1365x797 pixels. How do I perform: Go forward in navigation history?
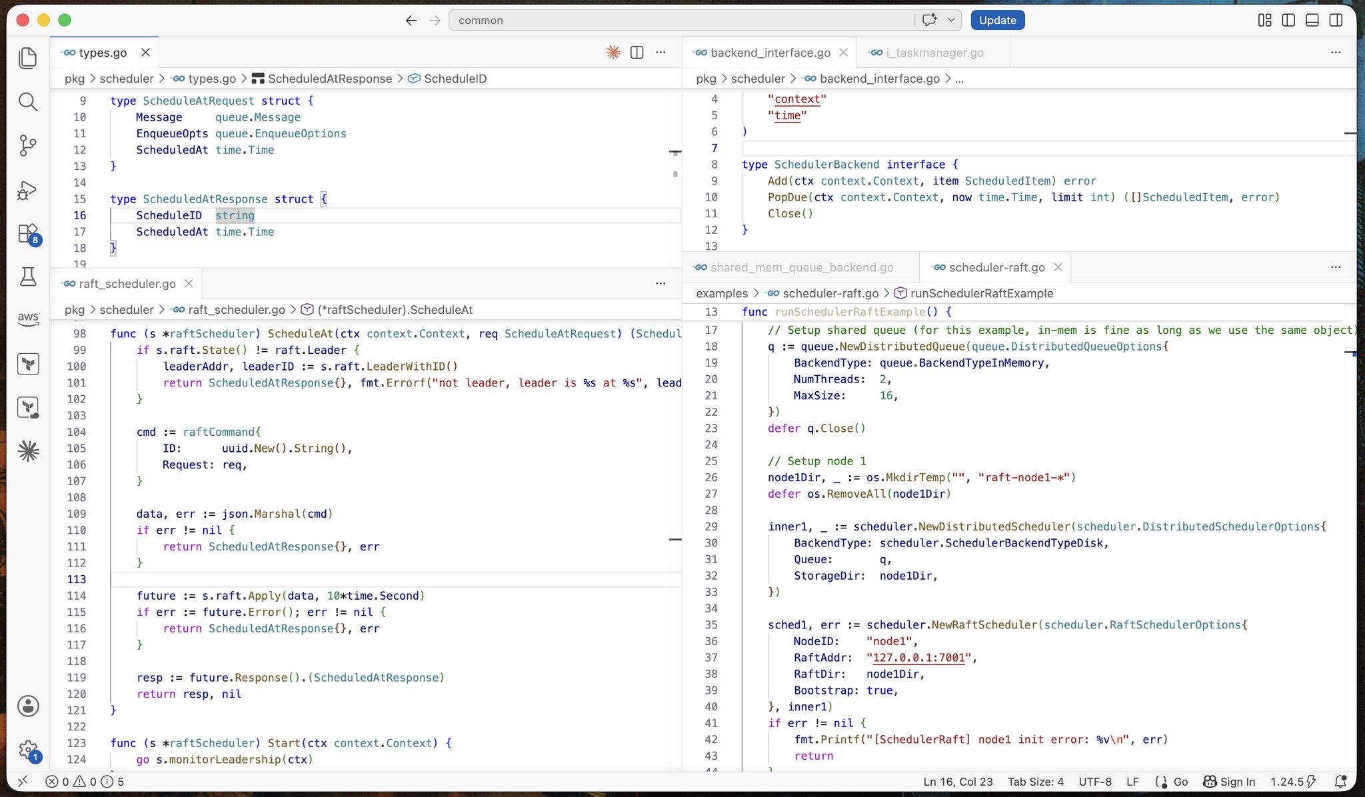(x=435, y=20)
